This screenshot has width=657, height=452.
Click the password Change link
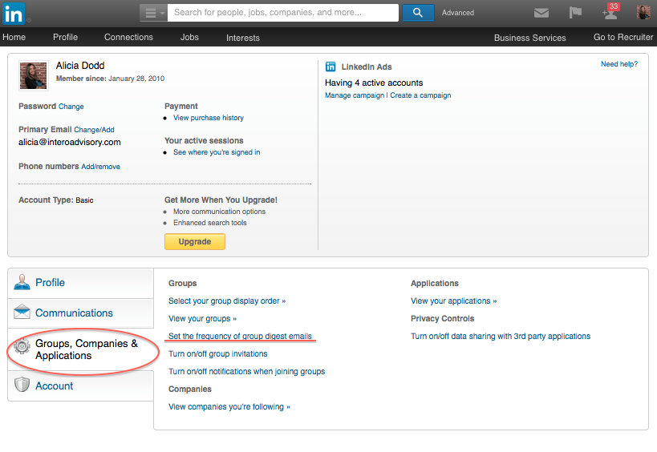click(71, 107)
